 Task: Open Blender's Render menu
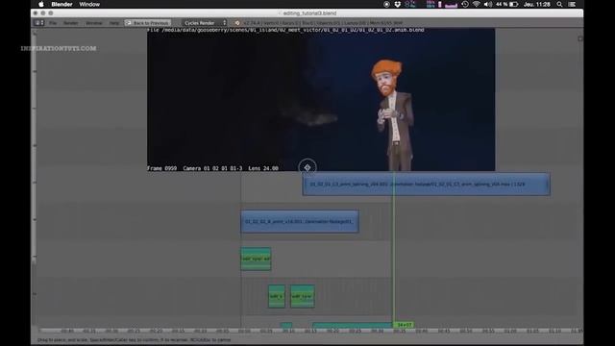(x=71, y=23)
